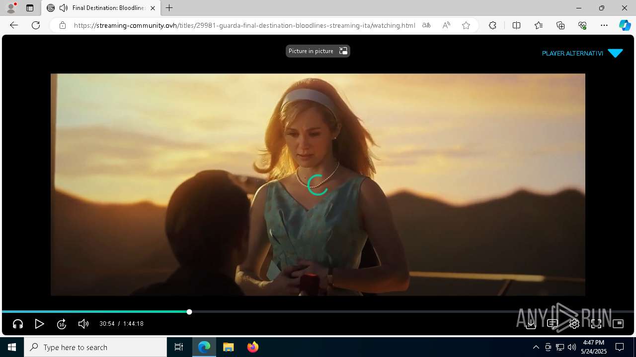
Task: Open the user profile icon
Action: tap(10, 8)
